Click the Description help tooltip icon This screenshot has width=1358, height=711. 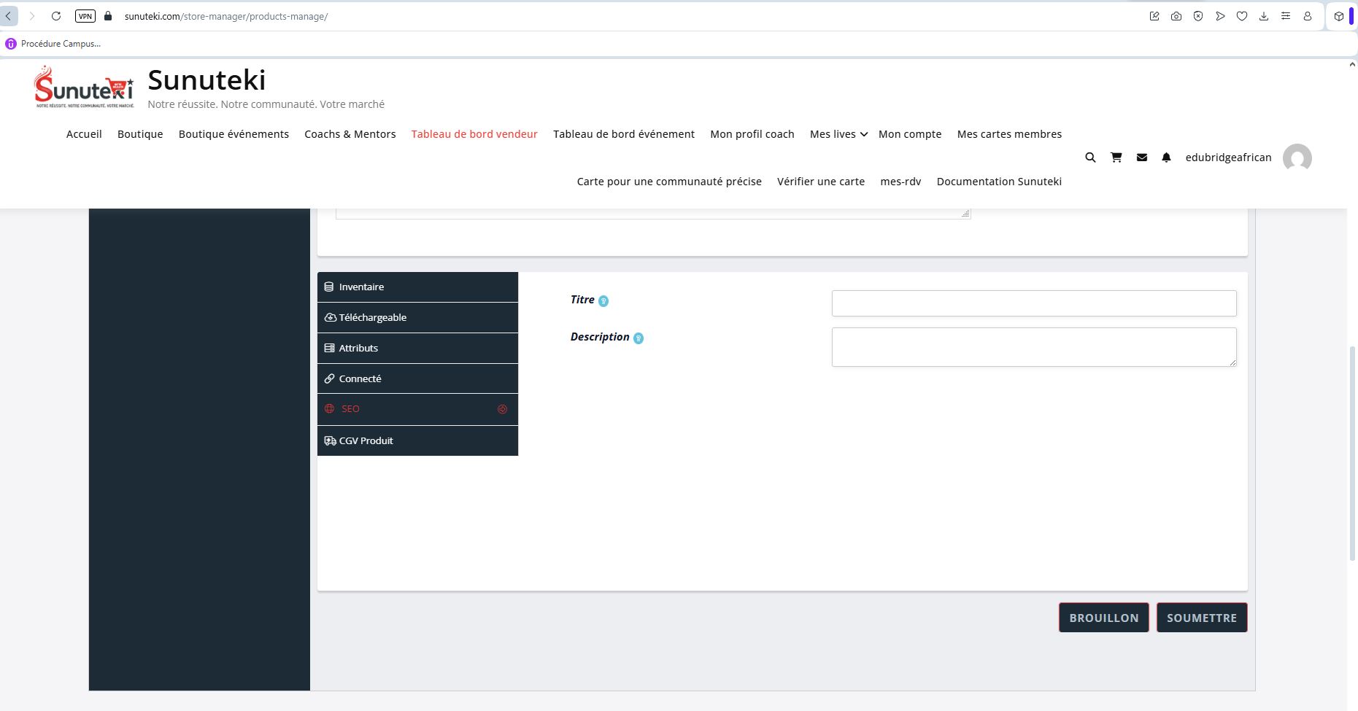pos(639,338)
